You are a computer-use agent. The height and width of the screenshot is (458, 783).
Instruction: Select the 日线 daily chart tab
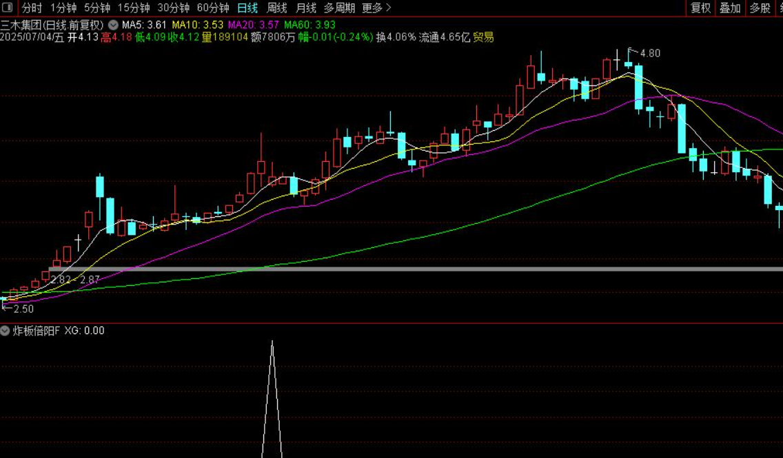click(x=247, y=8)
